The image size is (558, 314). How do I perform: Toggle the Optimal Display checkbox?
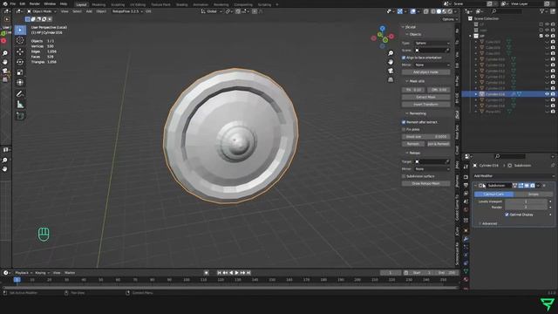[x=507, y=215]
